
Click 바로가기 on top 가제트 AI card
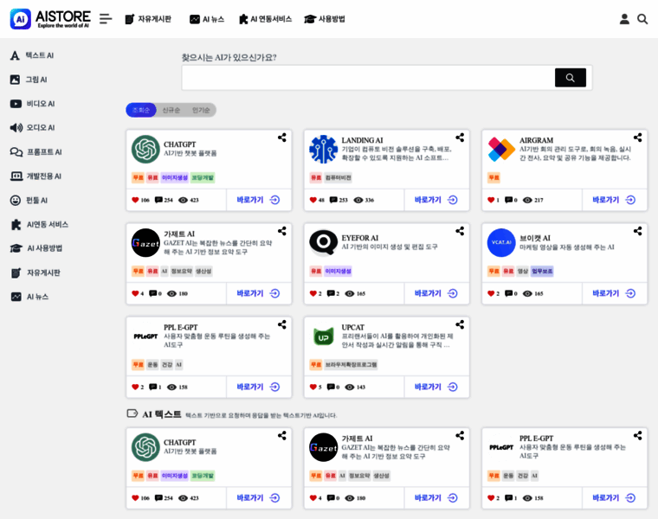coord(259,293)
